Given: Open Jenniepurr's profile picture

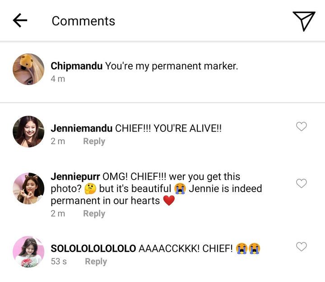Looking at the screenshot, I should [28, 188].
